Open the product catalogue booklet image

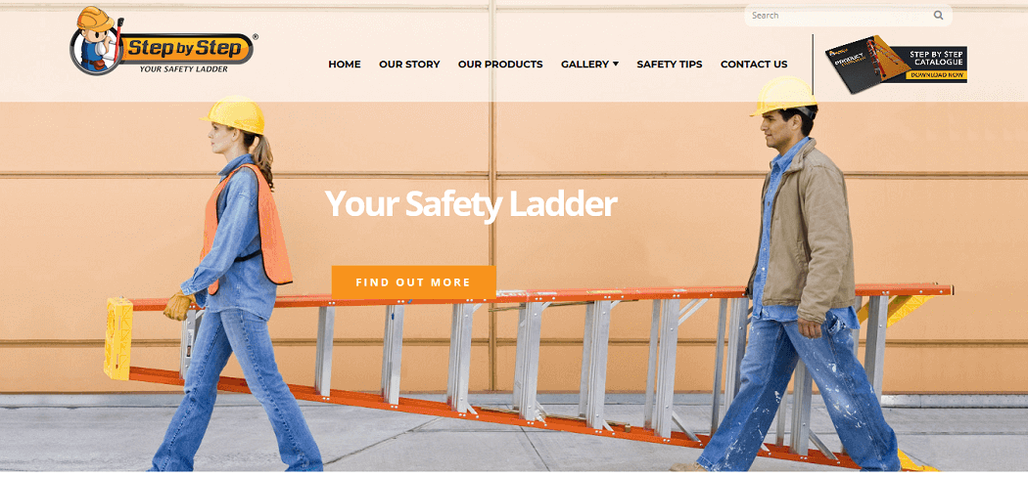pyautogui.click(x=864, y=65)
